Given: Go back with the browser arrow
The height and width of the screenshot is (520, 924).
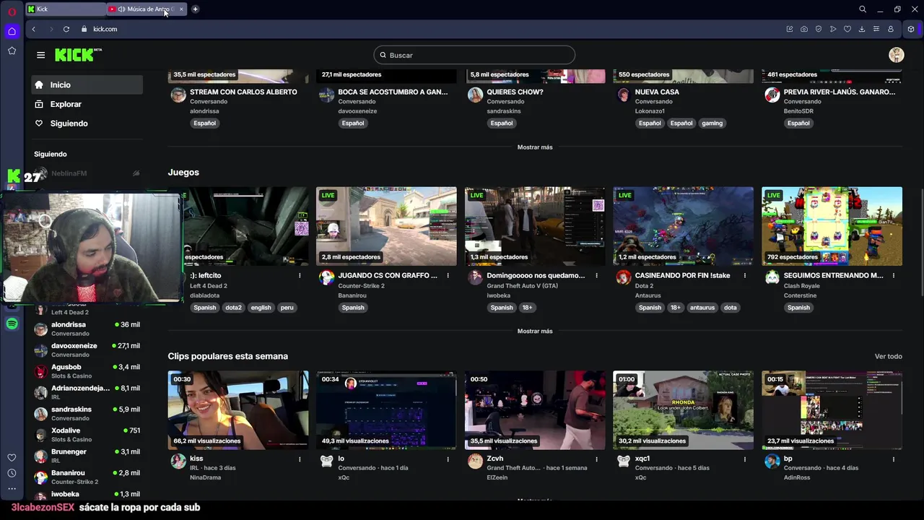Looking at the screenshot, I should pyautogui.click(x=33, y=29).
